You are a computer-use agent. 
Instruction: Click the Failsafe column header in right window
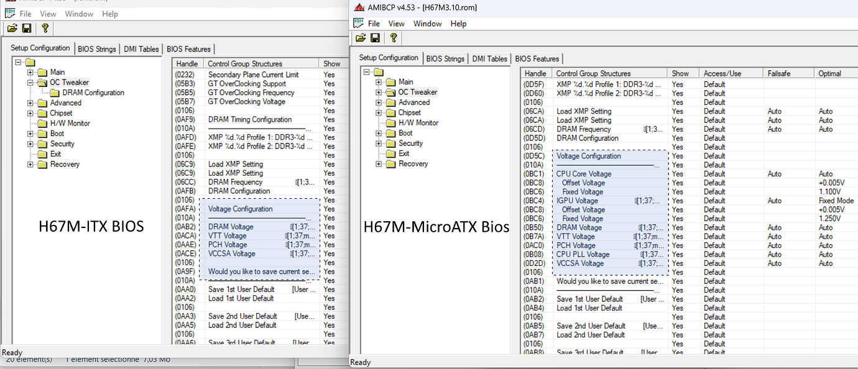click(x=780, y=73)
